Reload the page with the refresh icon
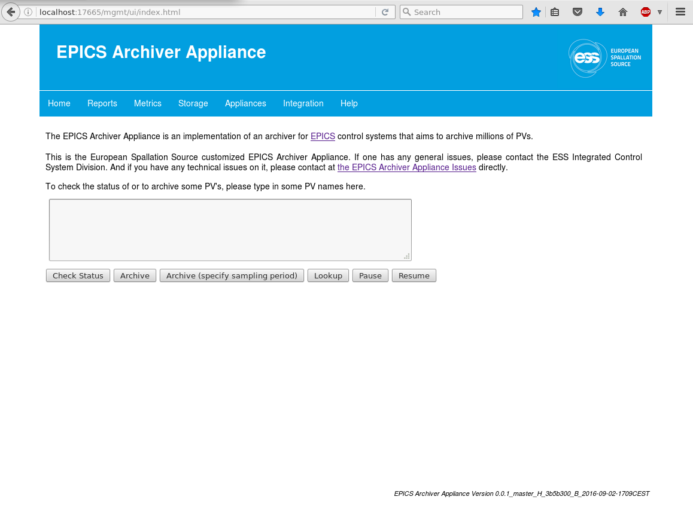This screenshot has height=521, width=693. pos(385,12)
